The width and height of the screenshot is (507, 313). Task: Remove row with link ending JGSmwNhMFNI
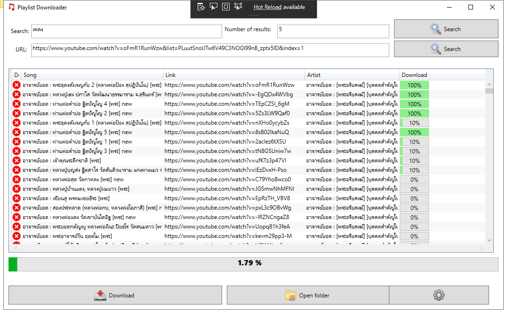(x=17, y=189)
